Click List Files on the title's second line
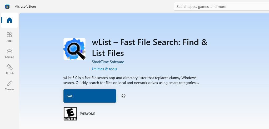The height and width of the screenshot is (129, 269). [108, 53]
